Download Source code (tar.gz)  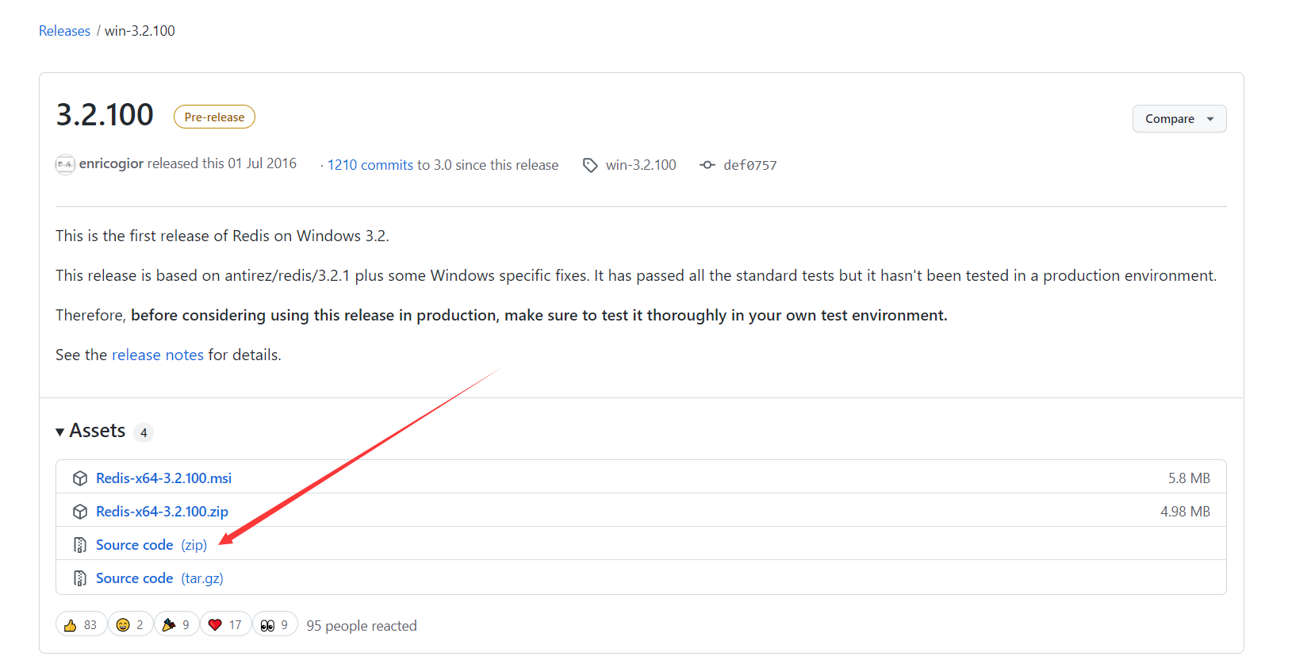[159, 578]
